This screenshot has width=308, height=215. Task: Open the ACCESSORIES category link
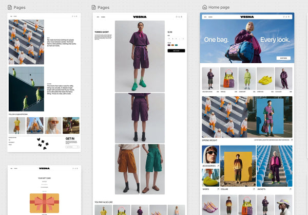click(x=209, y=166)
